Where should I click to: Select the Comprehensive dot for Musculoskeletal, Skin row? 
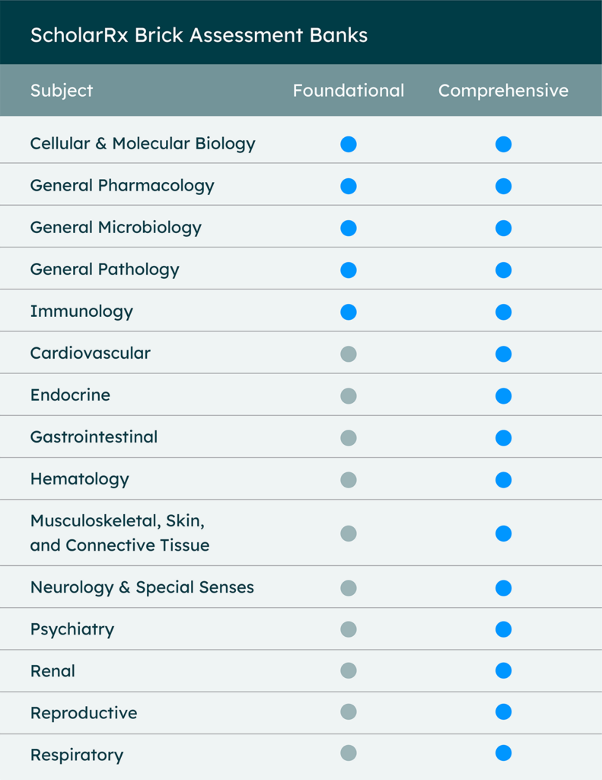[x=504, y=533]
